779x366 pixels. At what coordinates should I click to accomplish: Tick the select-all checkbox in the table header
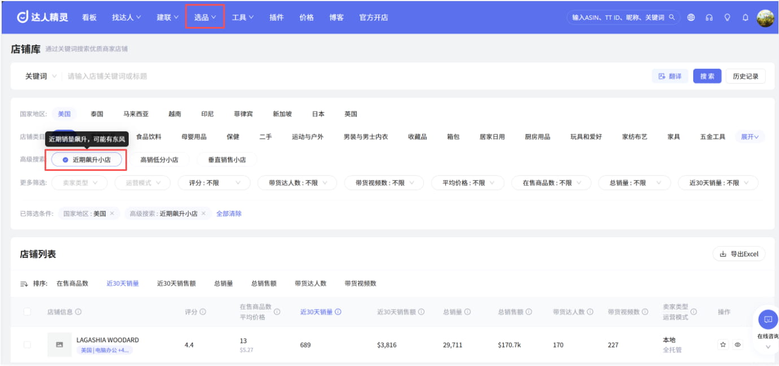point(27,312)
